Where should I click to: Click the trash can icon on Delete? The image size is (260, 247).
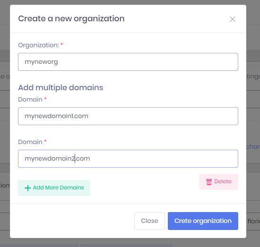pyautogui.click(x=209, y=182)
